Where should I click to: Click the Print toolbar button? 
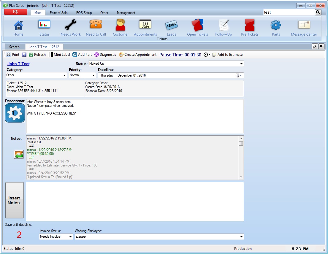point(13,55)
